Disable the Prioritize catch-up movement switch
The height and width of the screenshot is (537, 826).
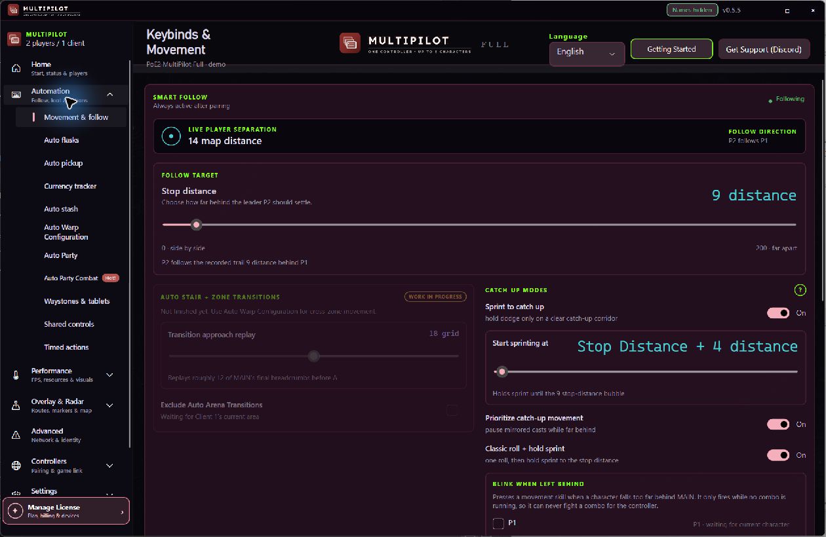[x=778, y=424]
